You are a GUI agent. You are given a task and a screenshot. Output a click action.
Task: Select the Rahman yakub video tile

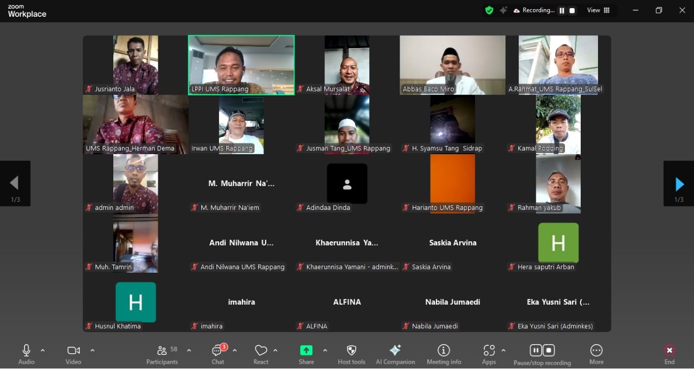point(558,183)
